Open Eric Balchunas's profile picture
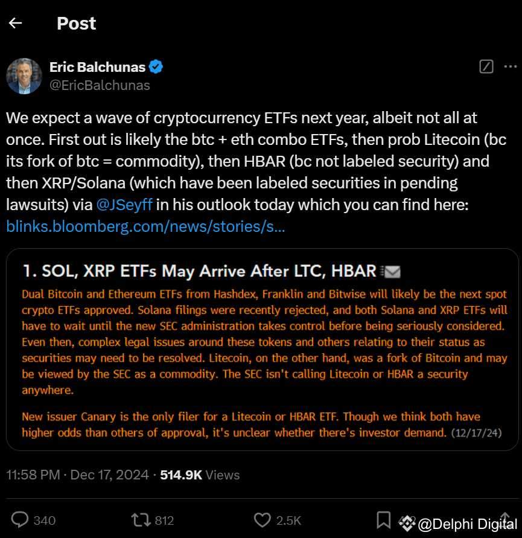 [24, 76]
